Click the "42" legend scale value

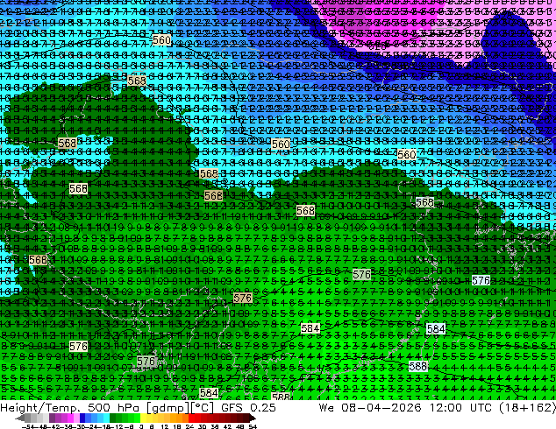pos(228,426)
